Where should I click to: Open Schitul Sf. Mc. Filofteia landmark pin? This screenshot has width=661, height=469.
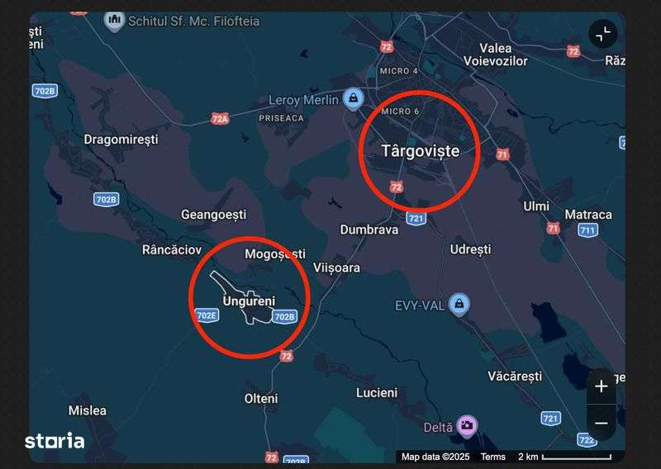(114, 21)
